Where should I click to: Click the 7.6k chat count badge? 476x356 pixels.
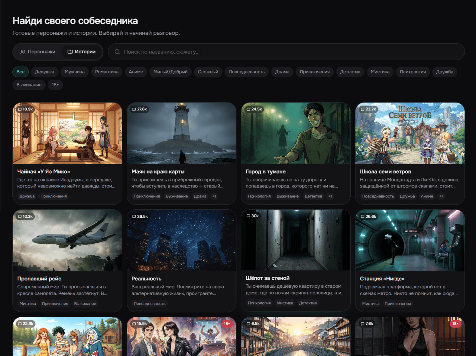coord(367,324)
